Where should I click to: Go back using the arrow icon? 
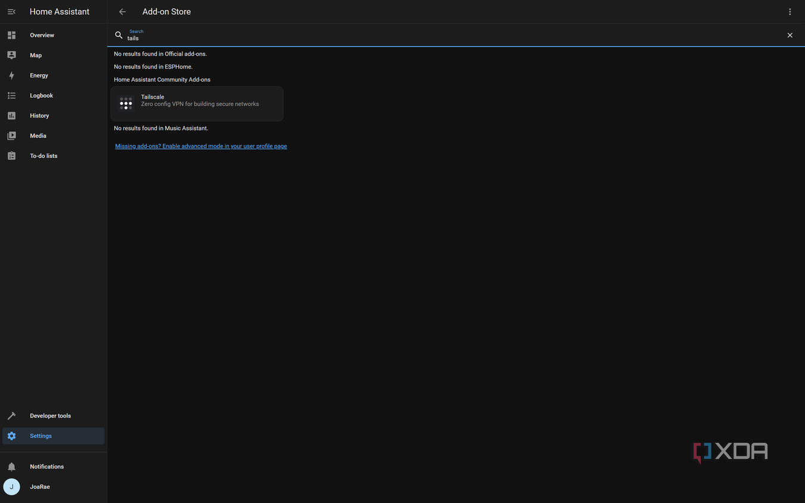[122, 12]
